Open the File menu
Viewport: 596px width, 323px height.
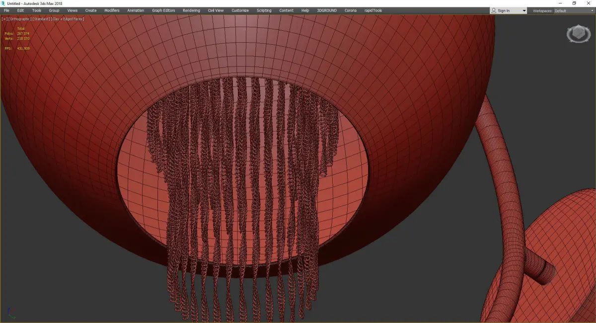[x=6, y=10]
